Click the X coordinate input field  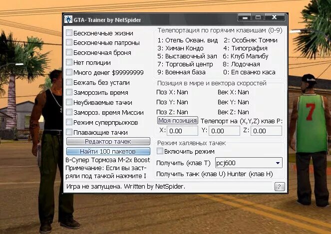[182, 131]
